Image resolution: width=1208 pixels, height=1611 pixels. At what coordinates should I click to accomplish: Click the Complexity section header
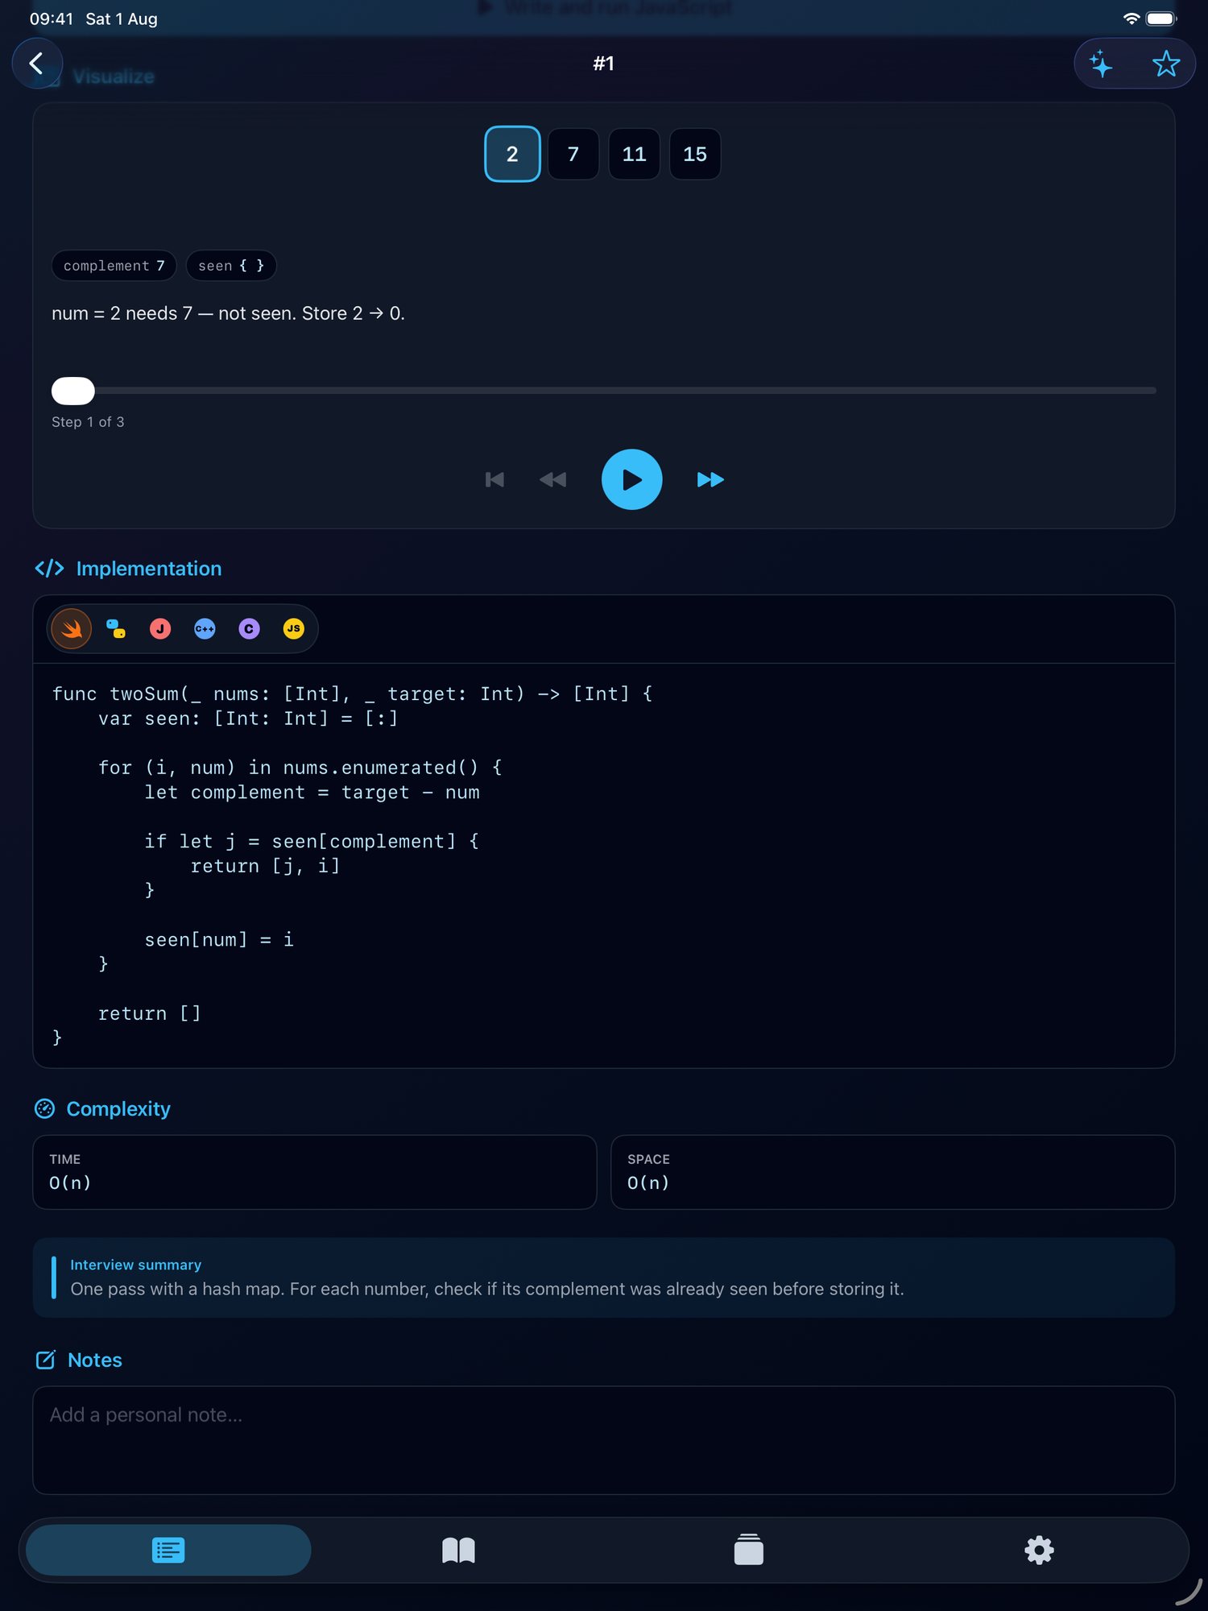[102, 1109]
